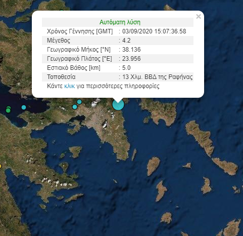The image size is (243, 236).
Task: Select the lower of the two small cyan markers
Action: point(75,107)
